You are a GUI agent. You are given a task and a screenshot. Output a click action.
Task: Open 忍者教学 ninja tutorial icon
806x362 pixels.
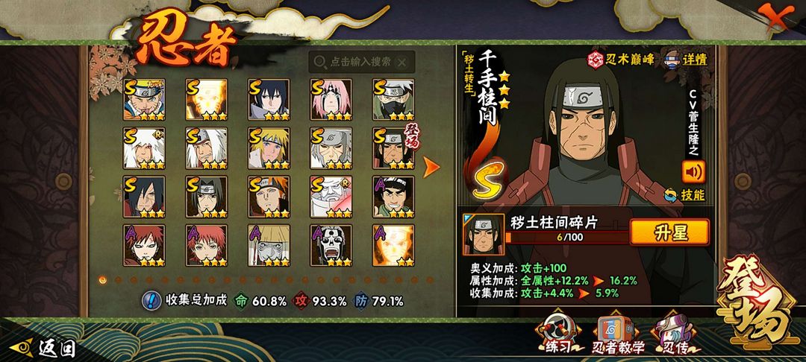click(617, 334)
